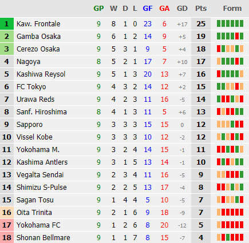Click the green position 1 badge
This screenshot has height=243, width=249.
7,24
